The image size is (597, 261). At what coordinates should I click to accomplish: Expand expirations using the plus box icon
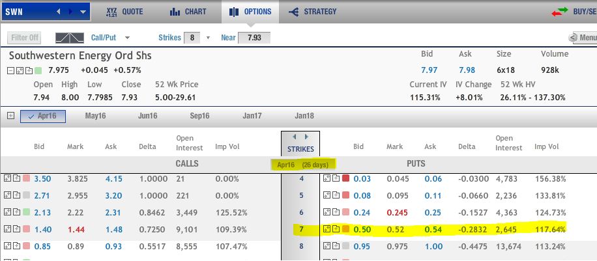(10, 115)
